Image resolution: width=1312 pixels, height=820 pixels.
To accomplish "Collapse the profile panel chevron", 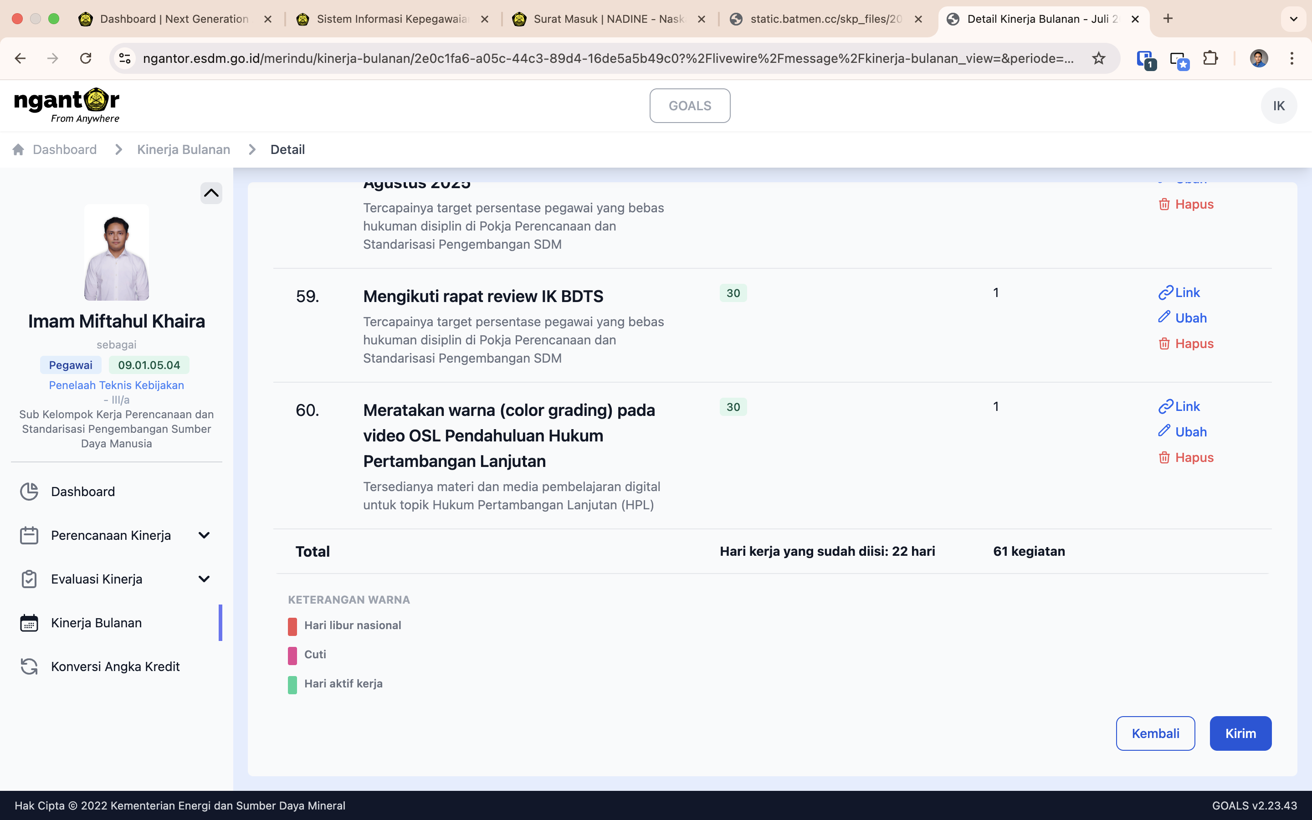I will tap(211, 193).
